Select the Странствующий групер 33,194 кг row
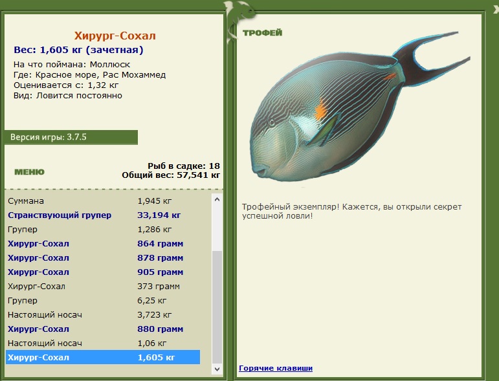This screenshot has width=499, height=381. pos(103,215)
